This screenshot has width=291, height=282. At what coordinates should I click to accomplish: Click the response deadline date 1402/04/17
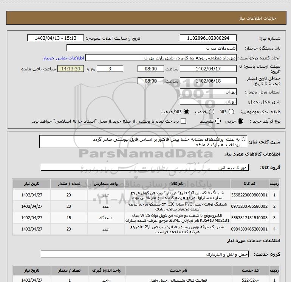click(x=208, y=69)
